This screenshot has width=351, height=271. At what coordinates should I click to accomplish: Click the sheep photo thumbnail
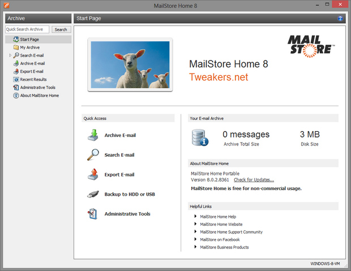tap(130, 64)
